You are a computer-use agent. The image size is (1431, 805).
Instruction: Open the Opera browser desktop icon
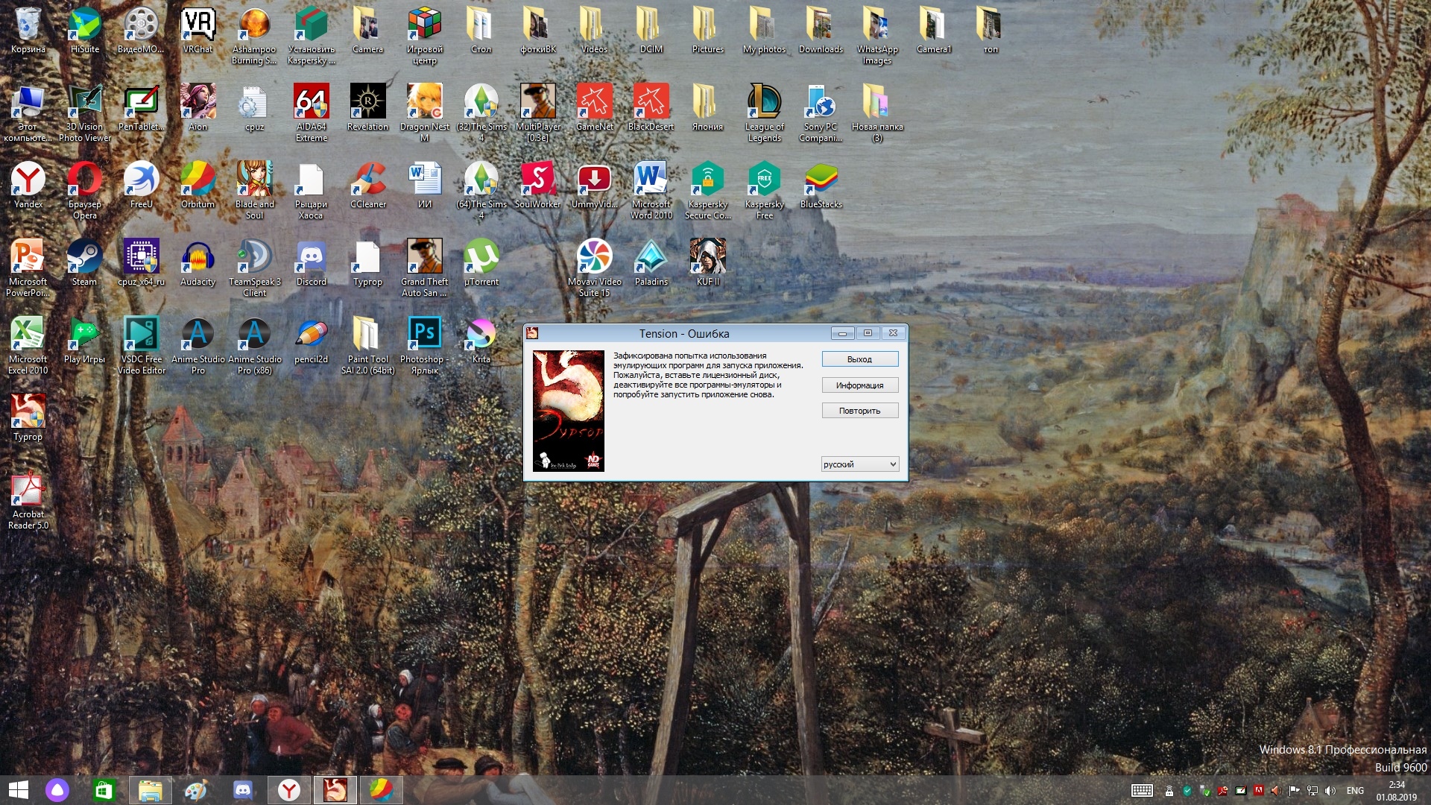(84, 189)
